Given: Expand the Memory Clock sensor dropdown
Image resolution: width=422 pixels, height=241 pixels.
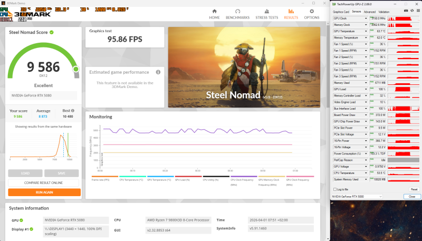Looking at the screenshot, I should coord(366,25).
